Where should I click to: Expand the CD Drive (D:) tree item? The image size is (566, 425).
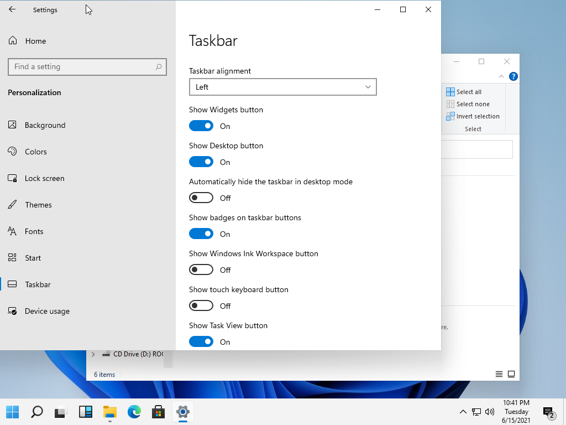pyautogui.click(x=93, y=354)
